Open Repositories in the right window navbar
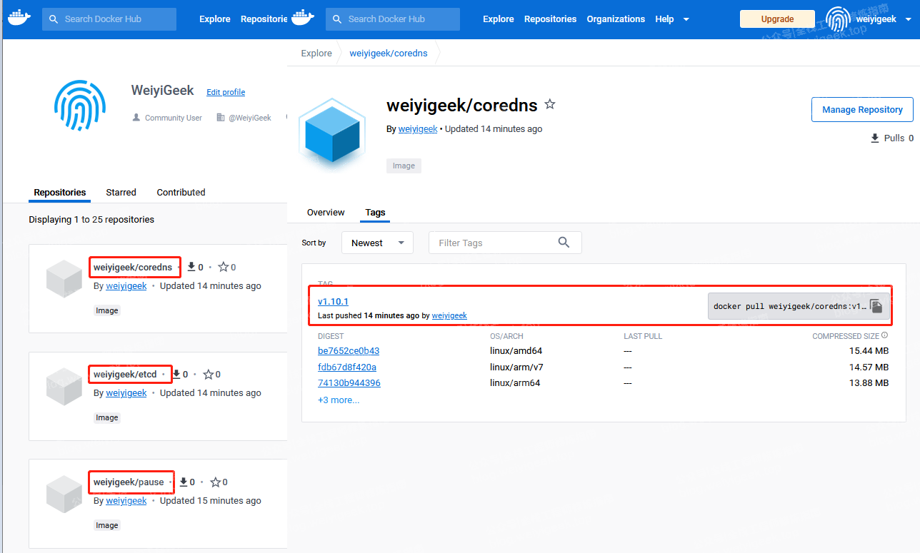The height and width of the screenshot is (553, 920). [550, 19]
